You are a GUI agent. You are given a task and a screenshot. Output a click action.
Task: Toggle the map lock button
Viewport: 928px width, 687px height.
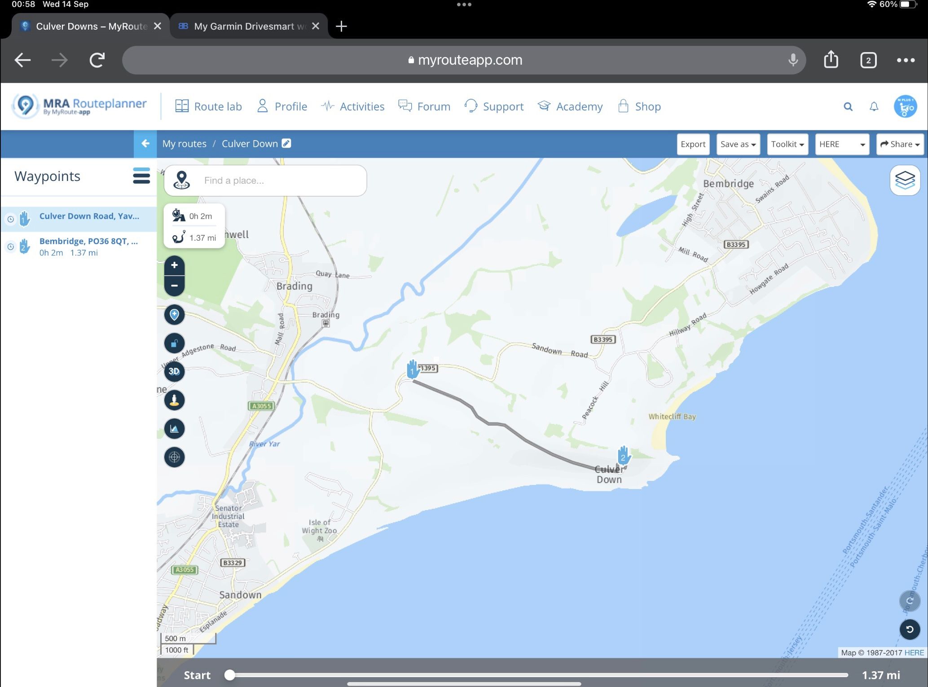click(x=174, y=343)
